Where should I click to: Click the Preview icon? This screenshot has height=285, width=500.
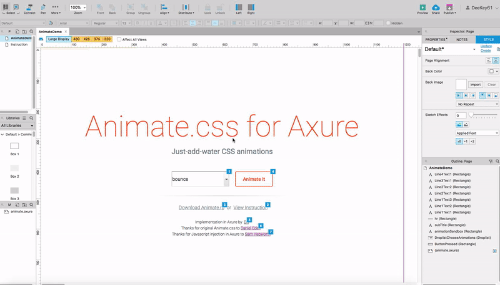pos(422,9)
